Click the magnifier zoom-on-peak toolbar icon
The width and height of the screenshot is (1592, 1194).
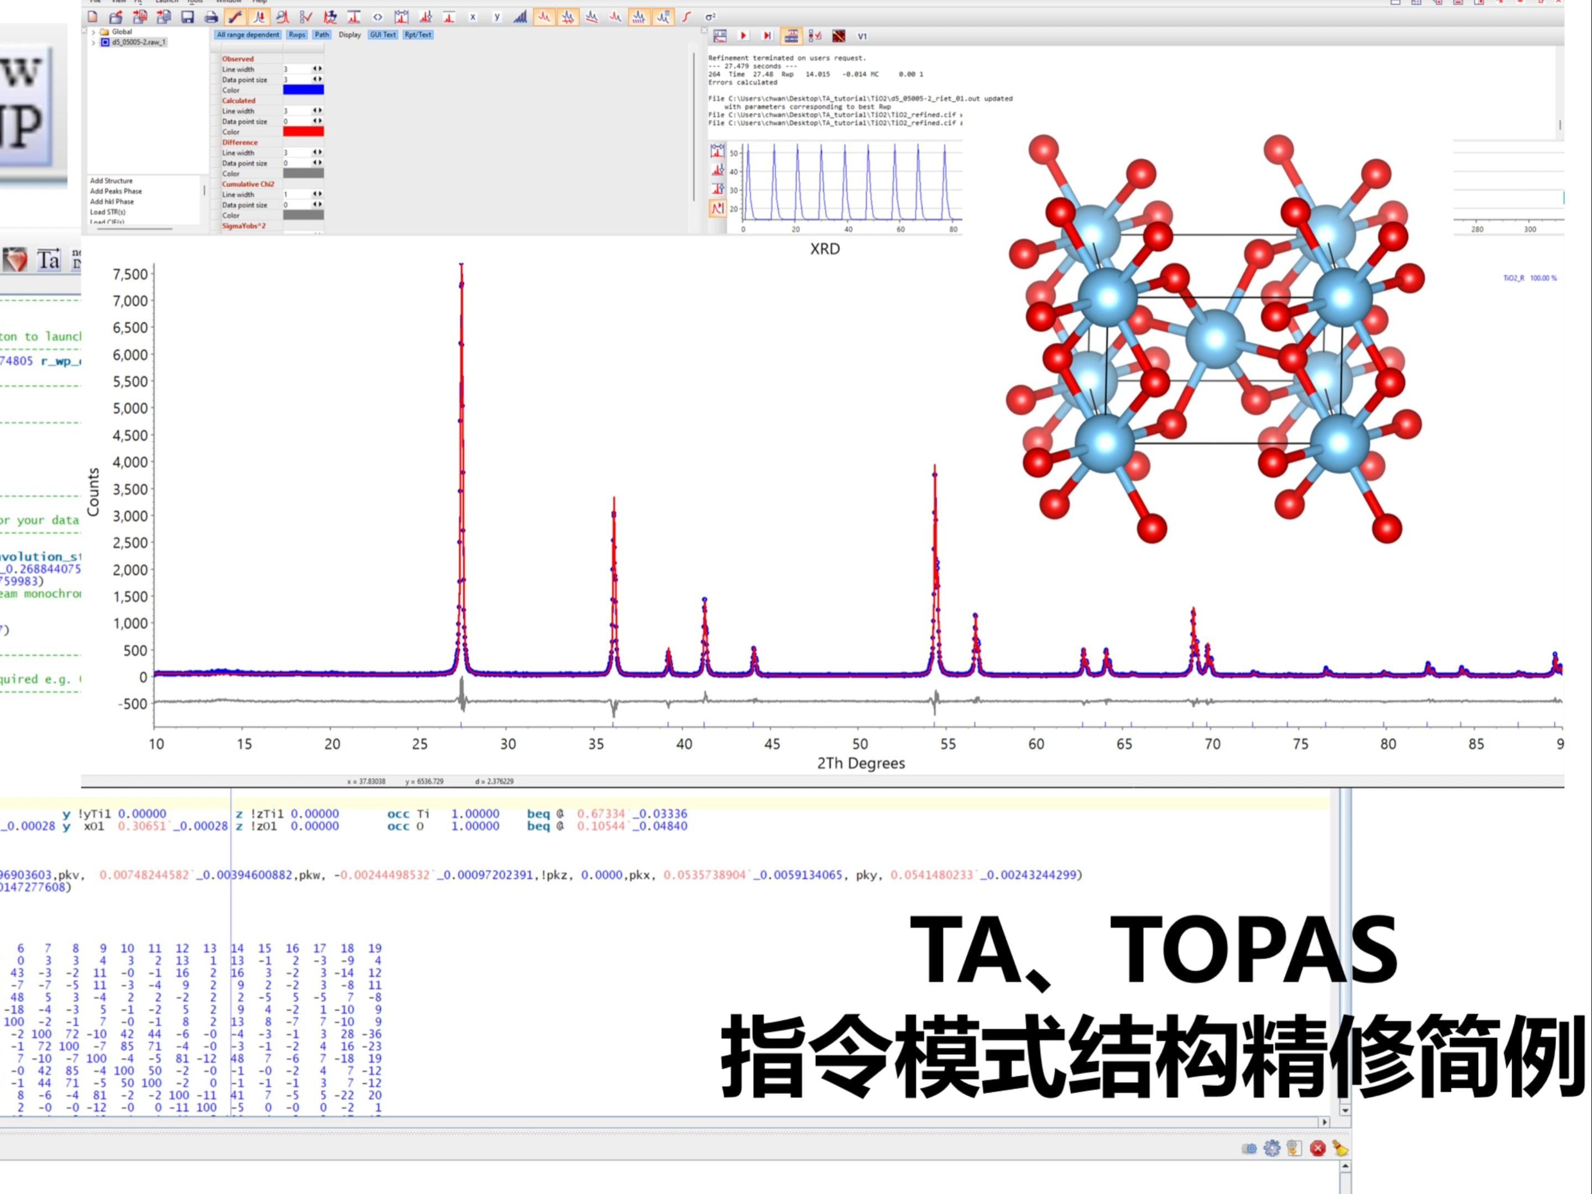pos(283,17)
